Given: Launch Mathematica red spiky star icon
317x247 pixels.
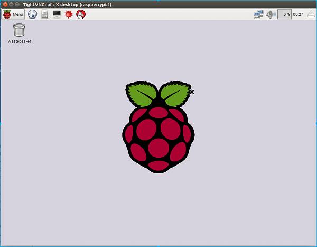Looking at the screenshot, I should [69, 14].
